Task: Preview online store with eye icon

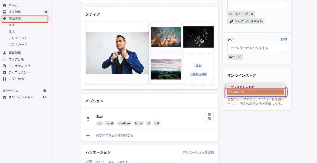Action: point(45,97)
